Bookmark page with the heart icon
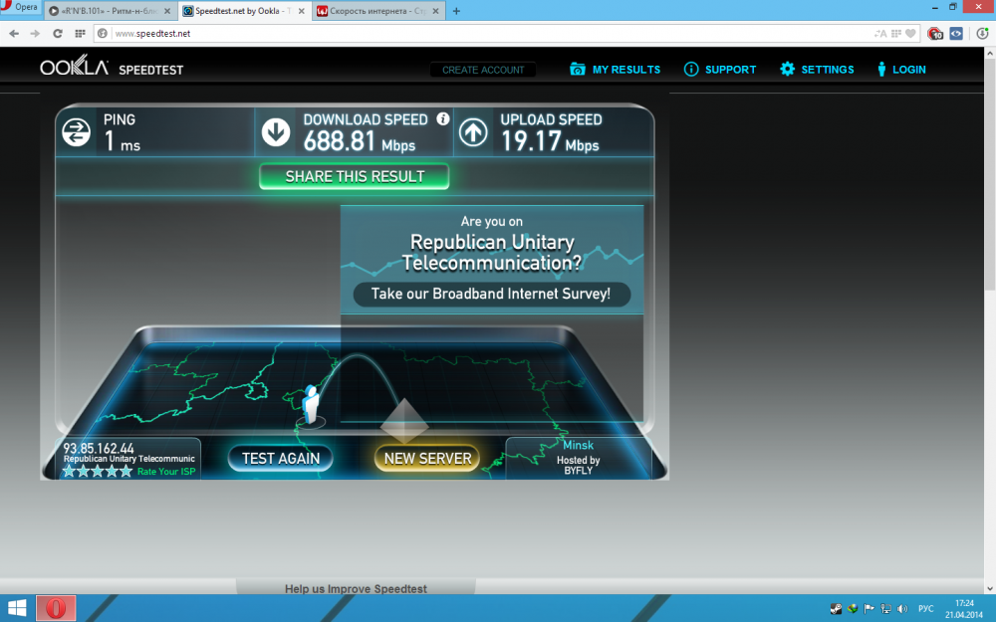The image size is (996, 622). [911, 34]
